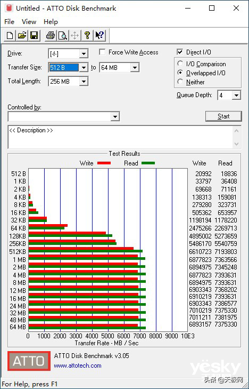
Task: Enable Force Write Access checkbox
Action: point(102,52)
